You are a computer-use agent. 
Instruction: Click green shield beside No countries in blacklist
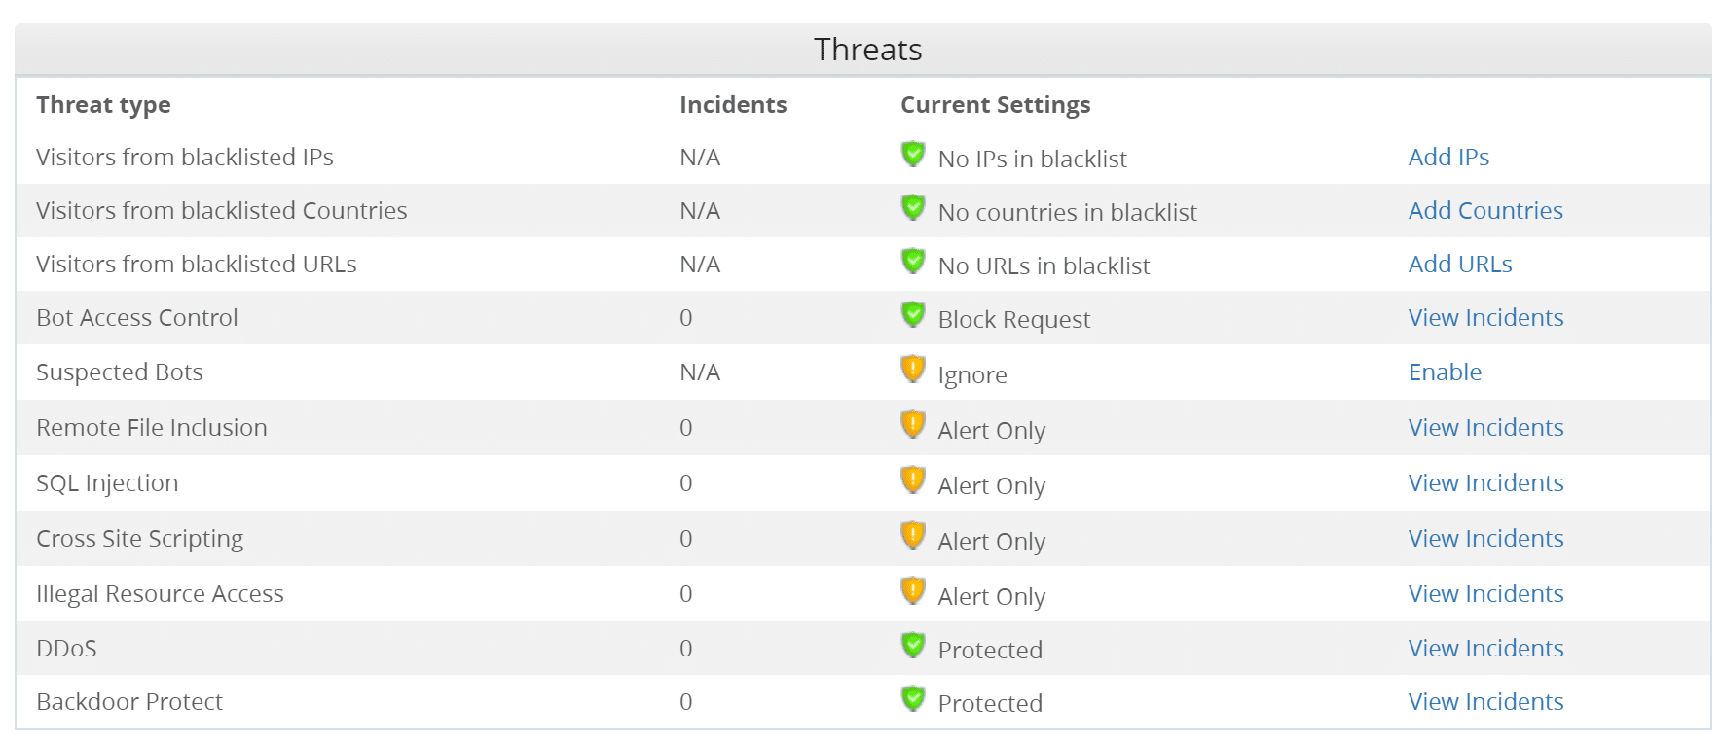913,207
